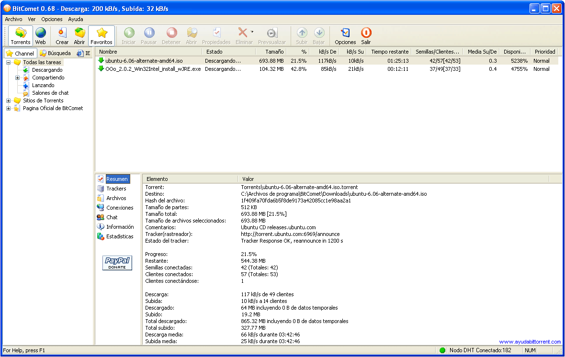Open the Eliminar dropdown arrow
Screen dimensions: 565x357
coord(252,32)
